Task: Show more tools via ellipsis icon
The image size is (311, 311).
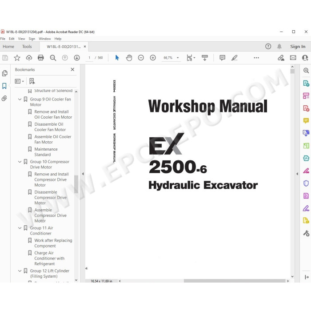Action: click(x=256, y=58)
